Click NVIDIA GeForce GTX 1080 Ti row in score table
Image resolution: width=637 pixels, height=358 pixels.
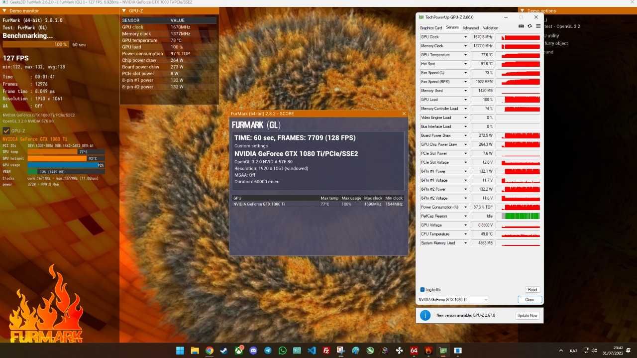coord(318,204)
